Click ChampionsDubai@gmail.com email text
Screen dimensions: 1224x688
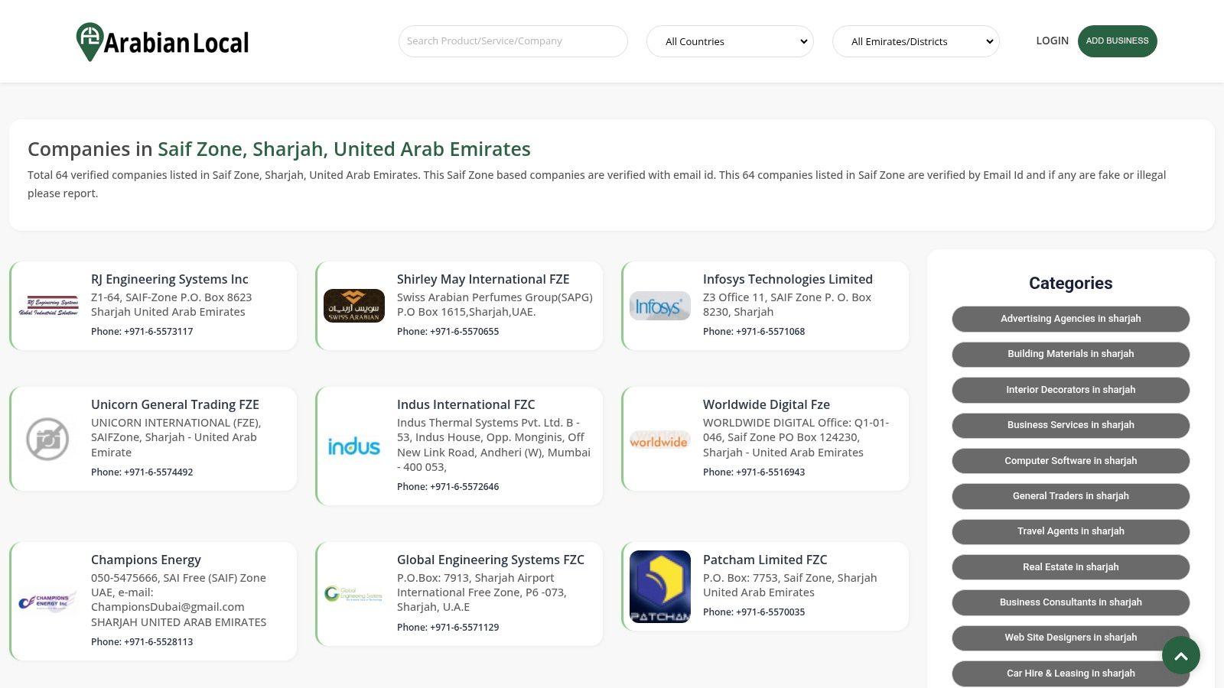point(168,607)
